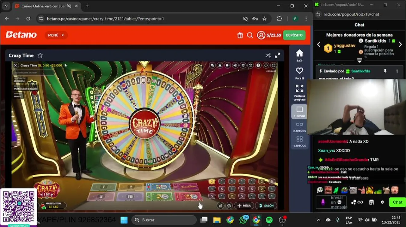The height and width of the screenshot is (227, 406).
Task: Open the statistics bar chart icon
Action: point(221,206)
